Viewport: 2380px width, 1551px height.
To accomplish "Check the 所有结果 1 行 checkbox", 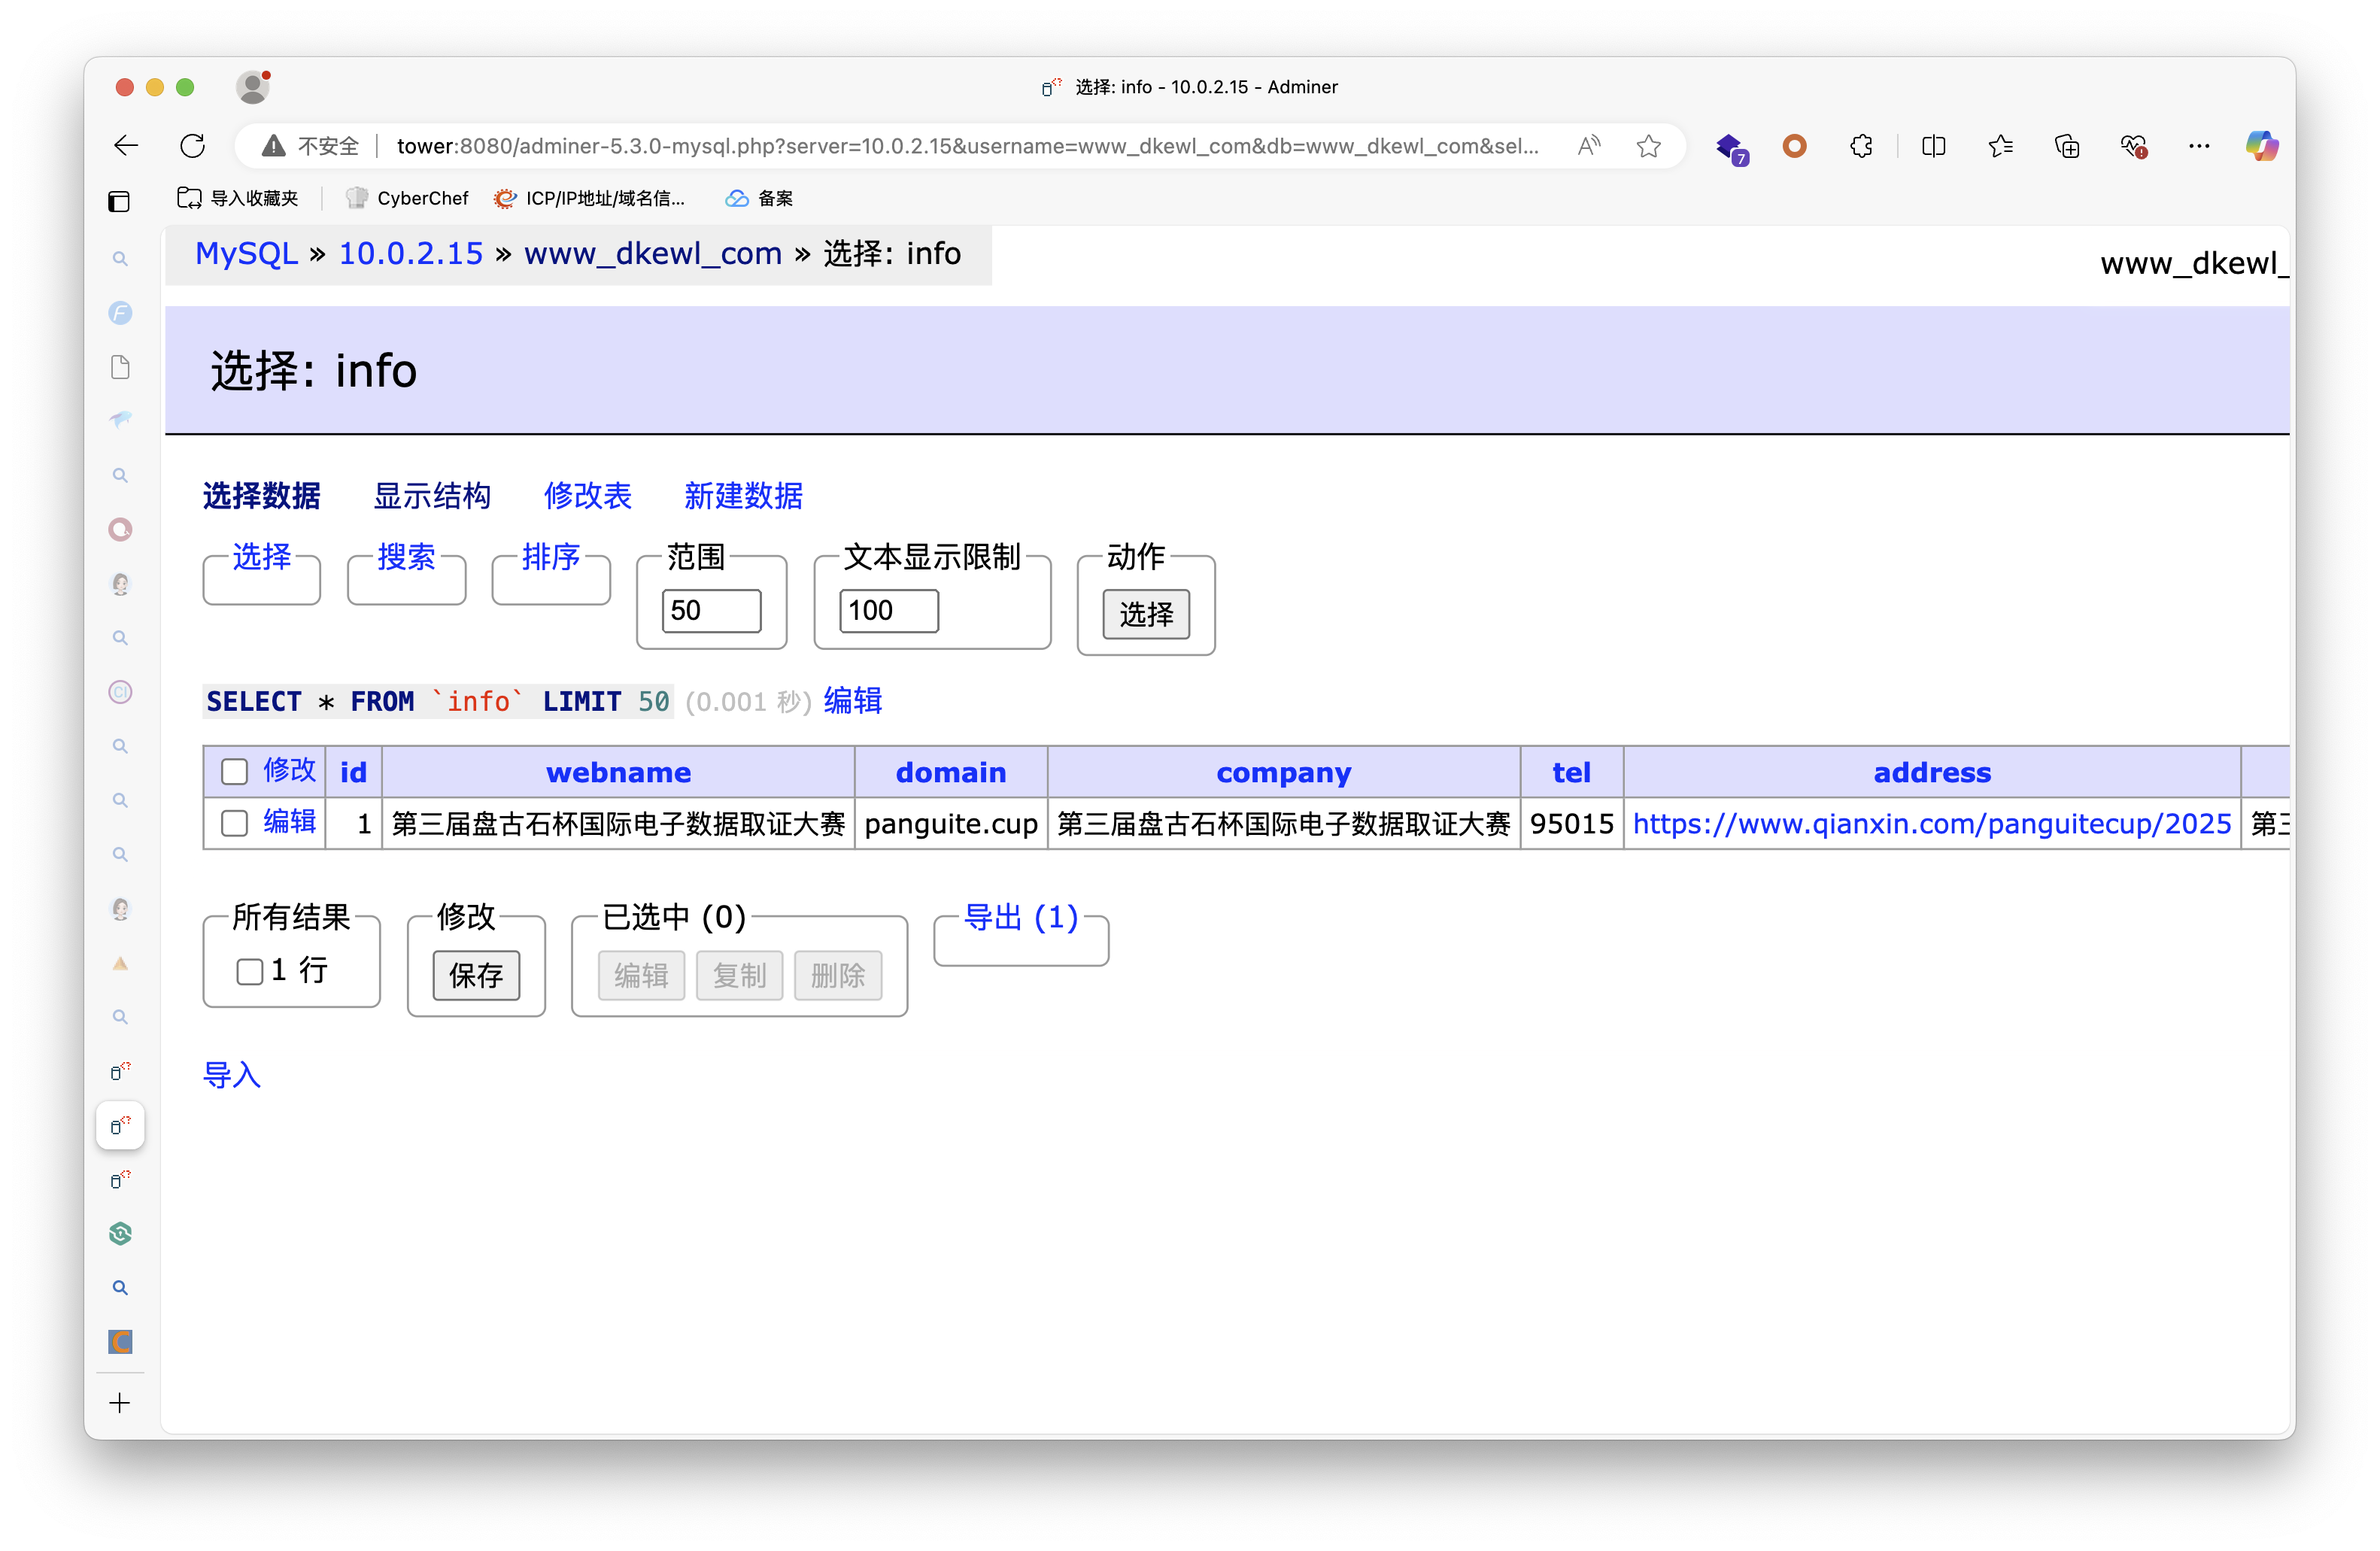I will click(x=249, y=971).
